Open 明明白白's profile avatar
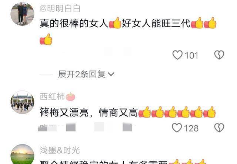This screenshot has height=164, width=237. click(x=22, y=14)
